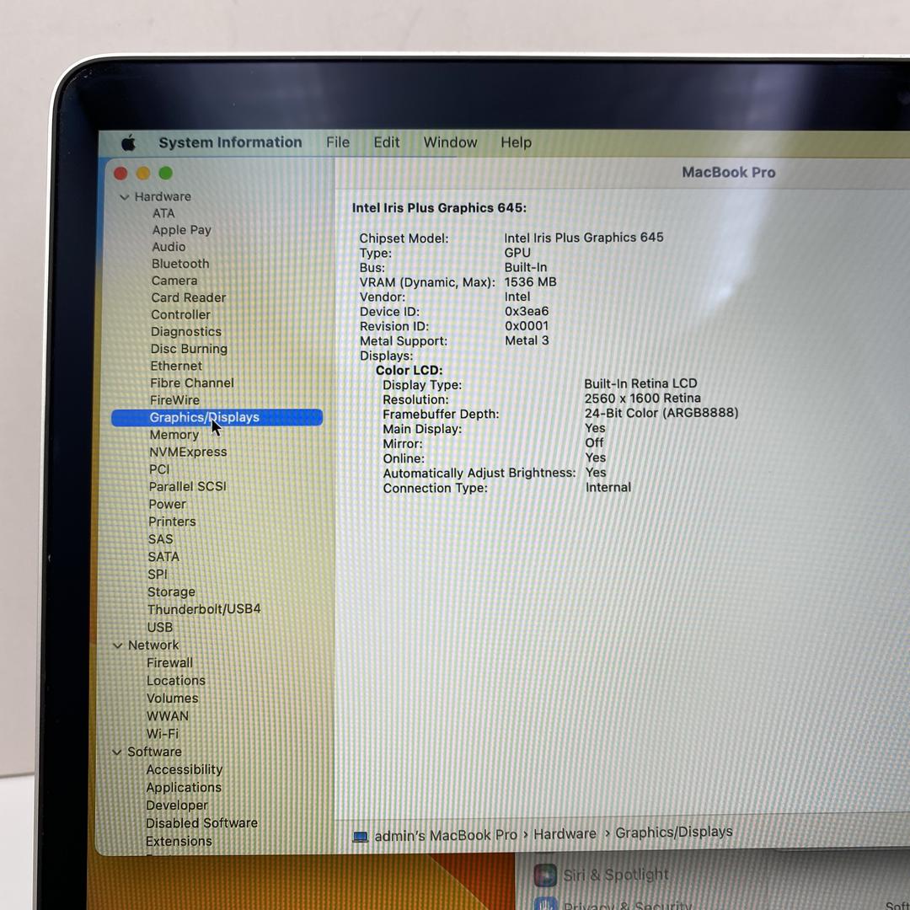The width and height of the screenshot is (910, 910).
Task: View Storage details
Action: (x=171, y=592)
